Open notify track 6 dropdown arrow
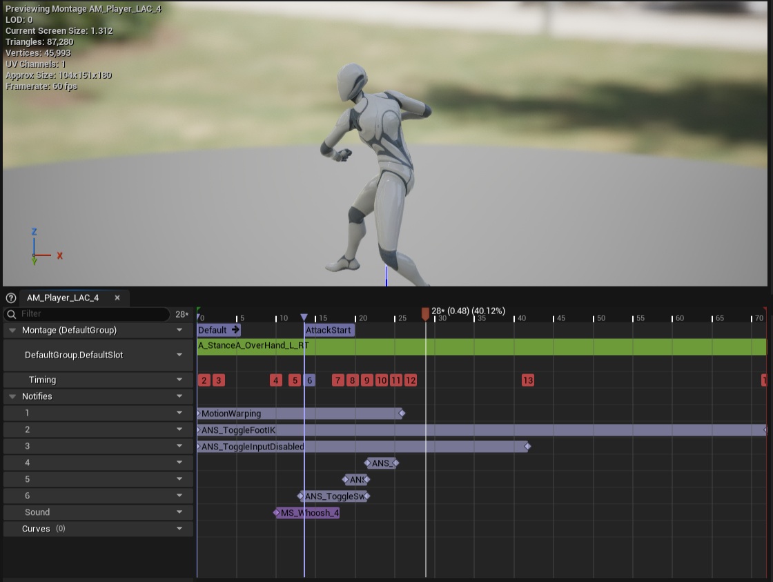This screenshot has width=773, height=582. pos(179,496)
